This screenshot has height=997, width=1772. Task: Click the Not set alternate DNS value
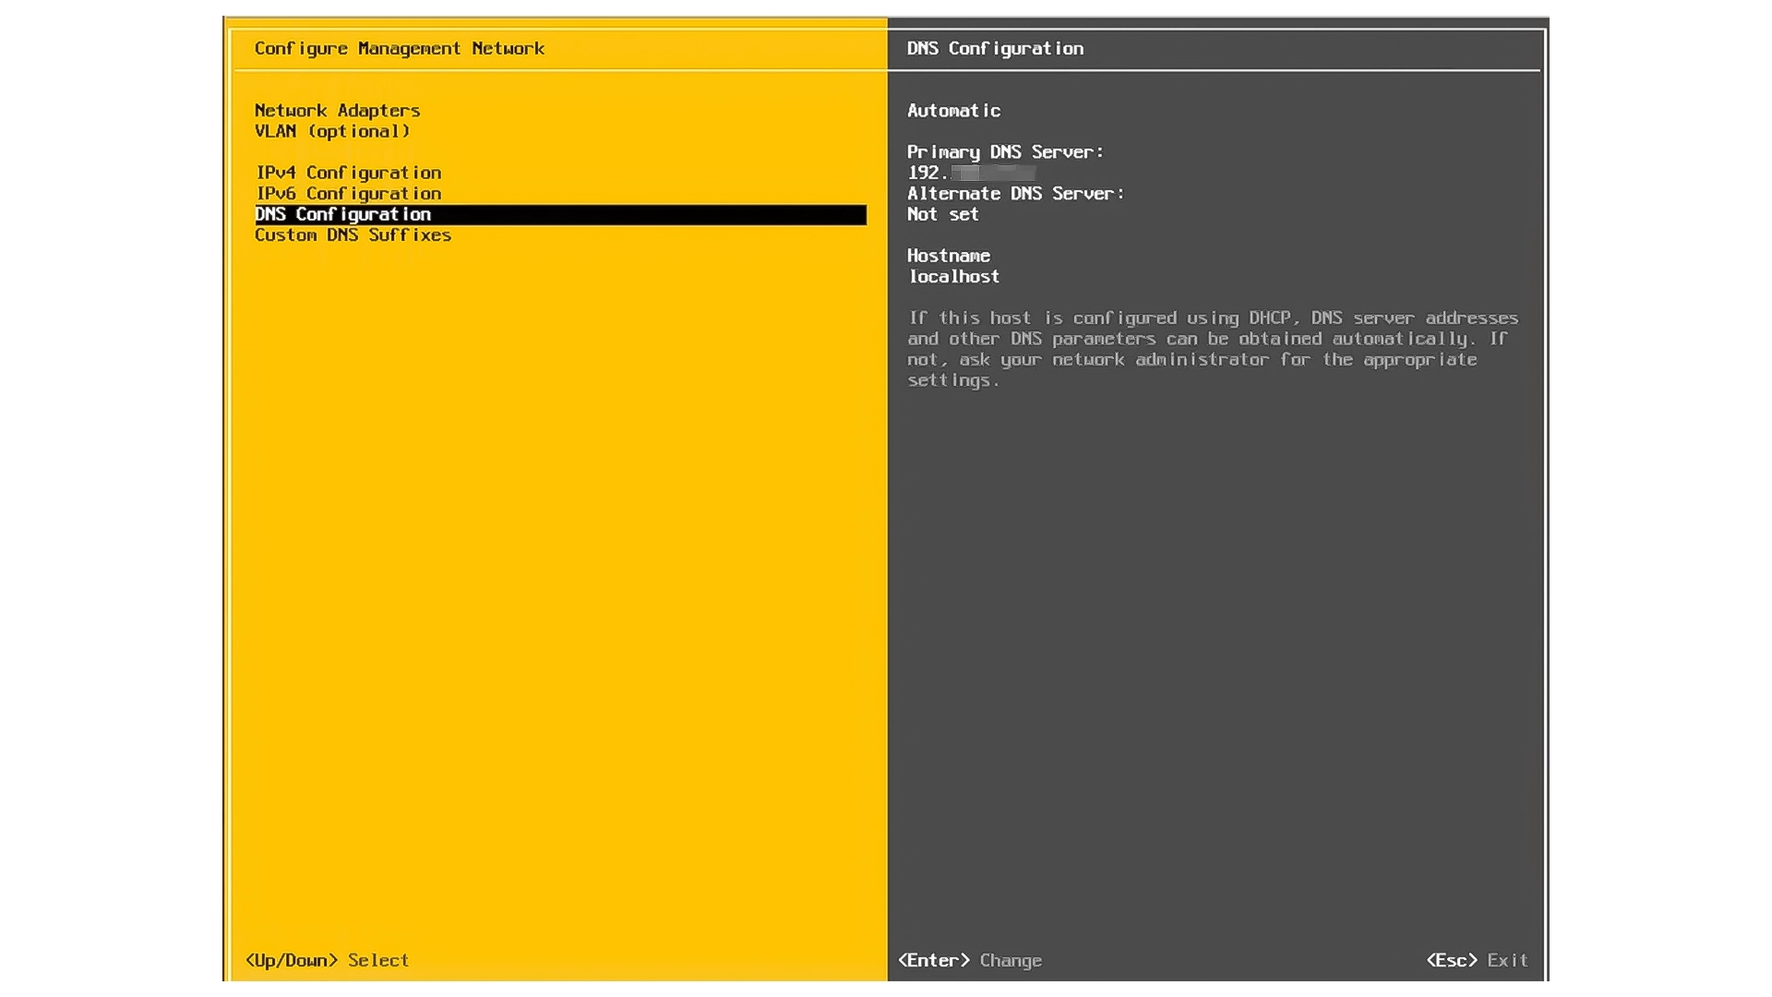[x=942, y=214]
